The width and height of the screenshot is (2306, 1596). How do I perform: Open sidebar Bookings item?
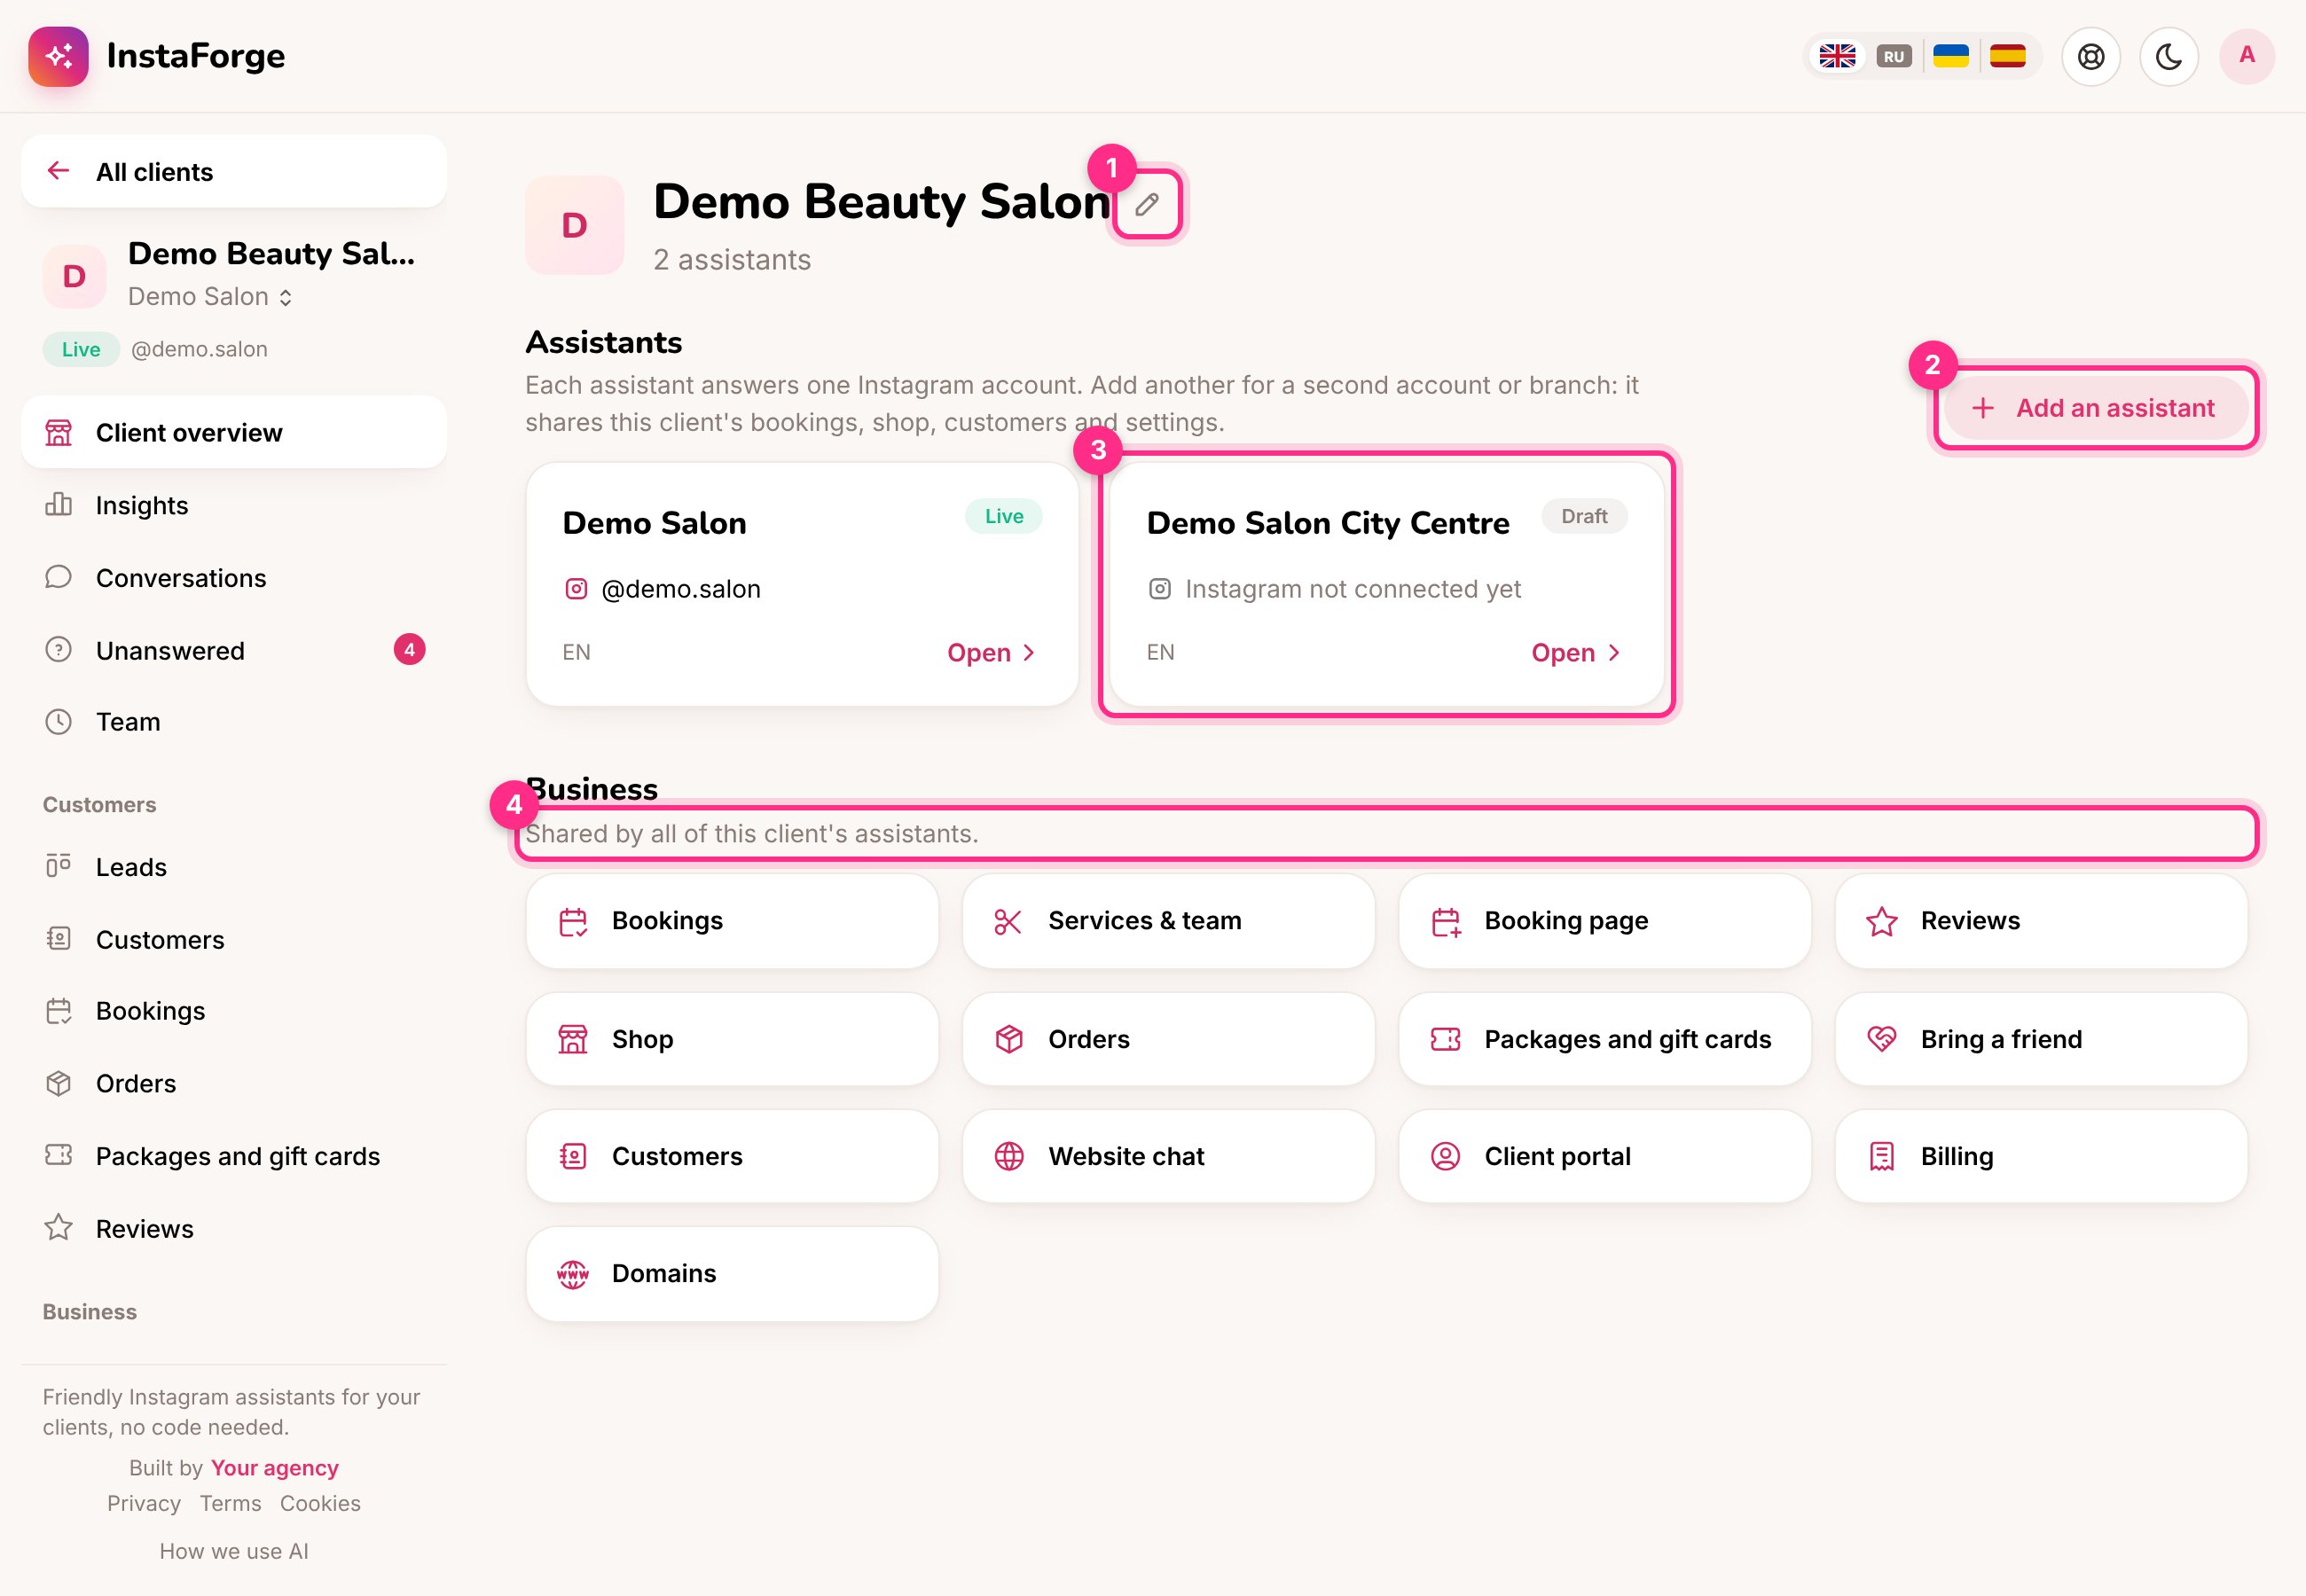pyautogui.click(x=234, y=1011)
